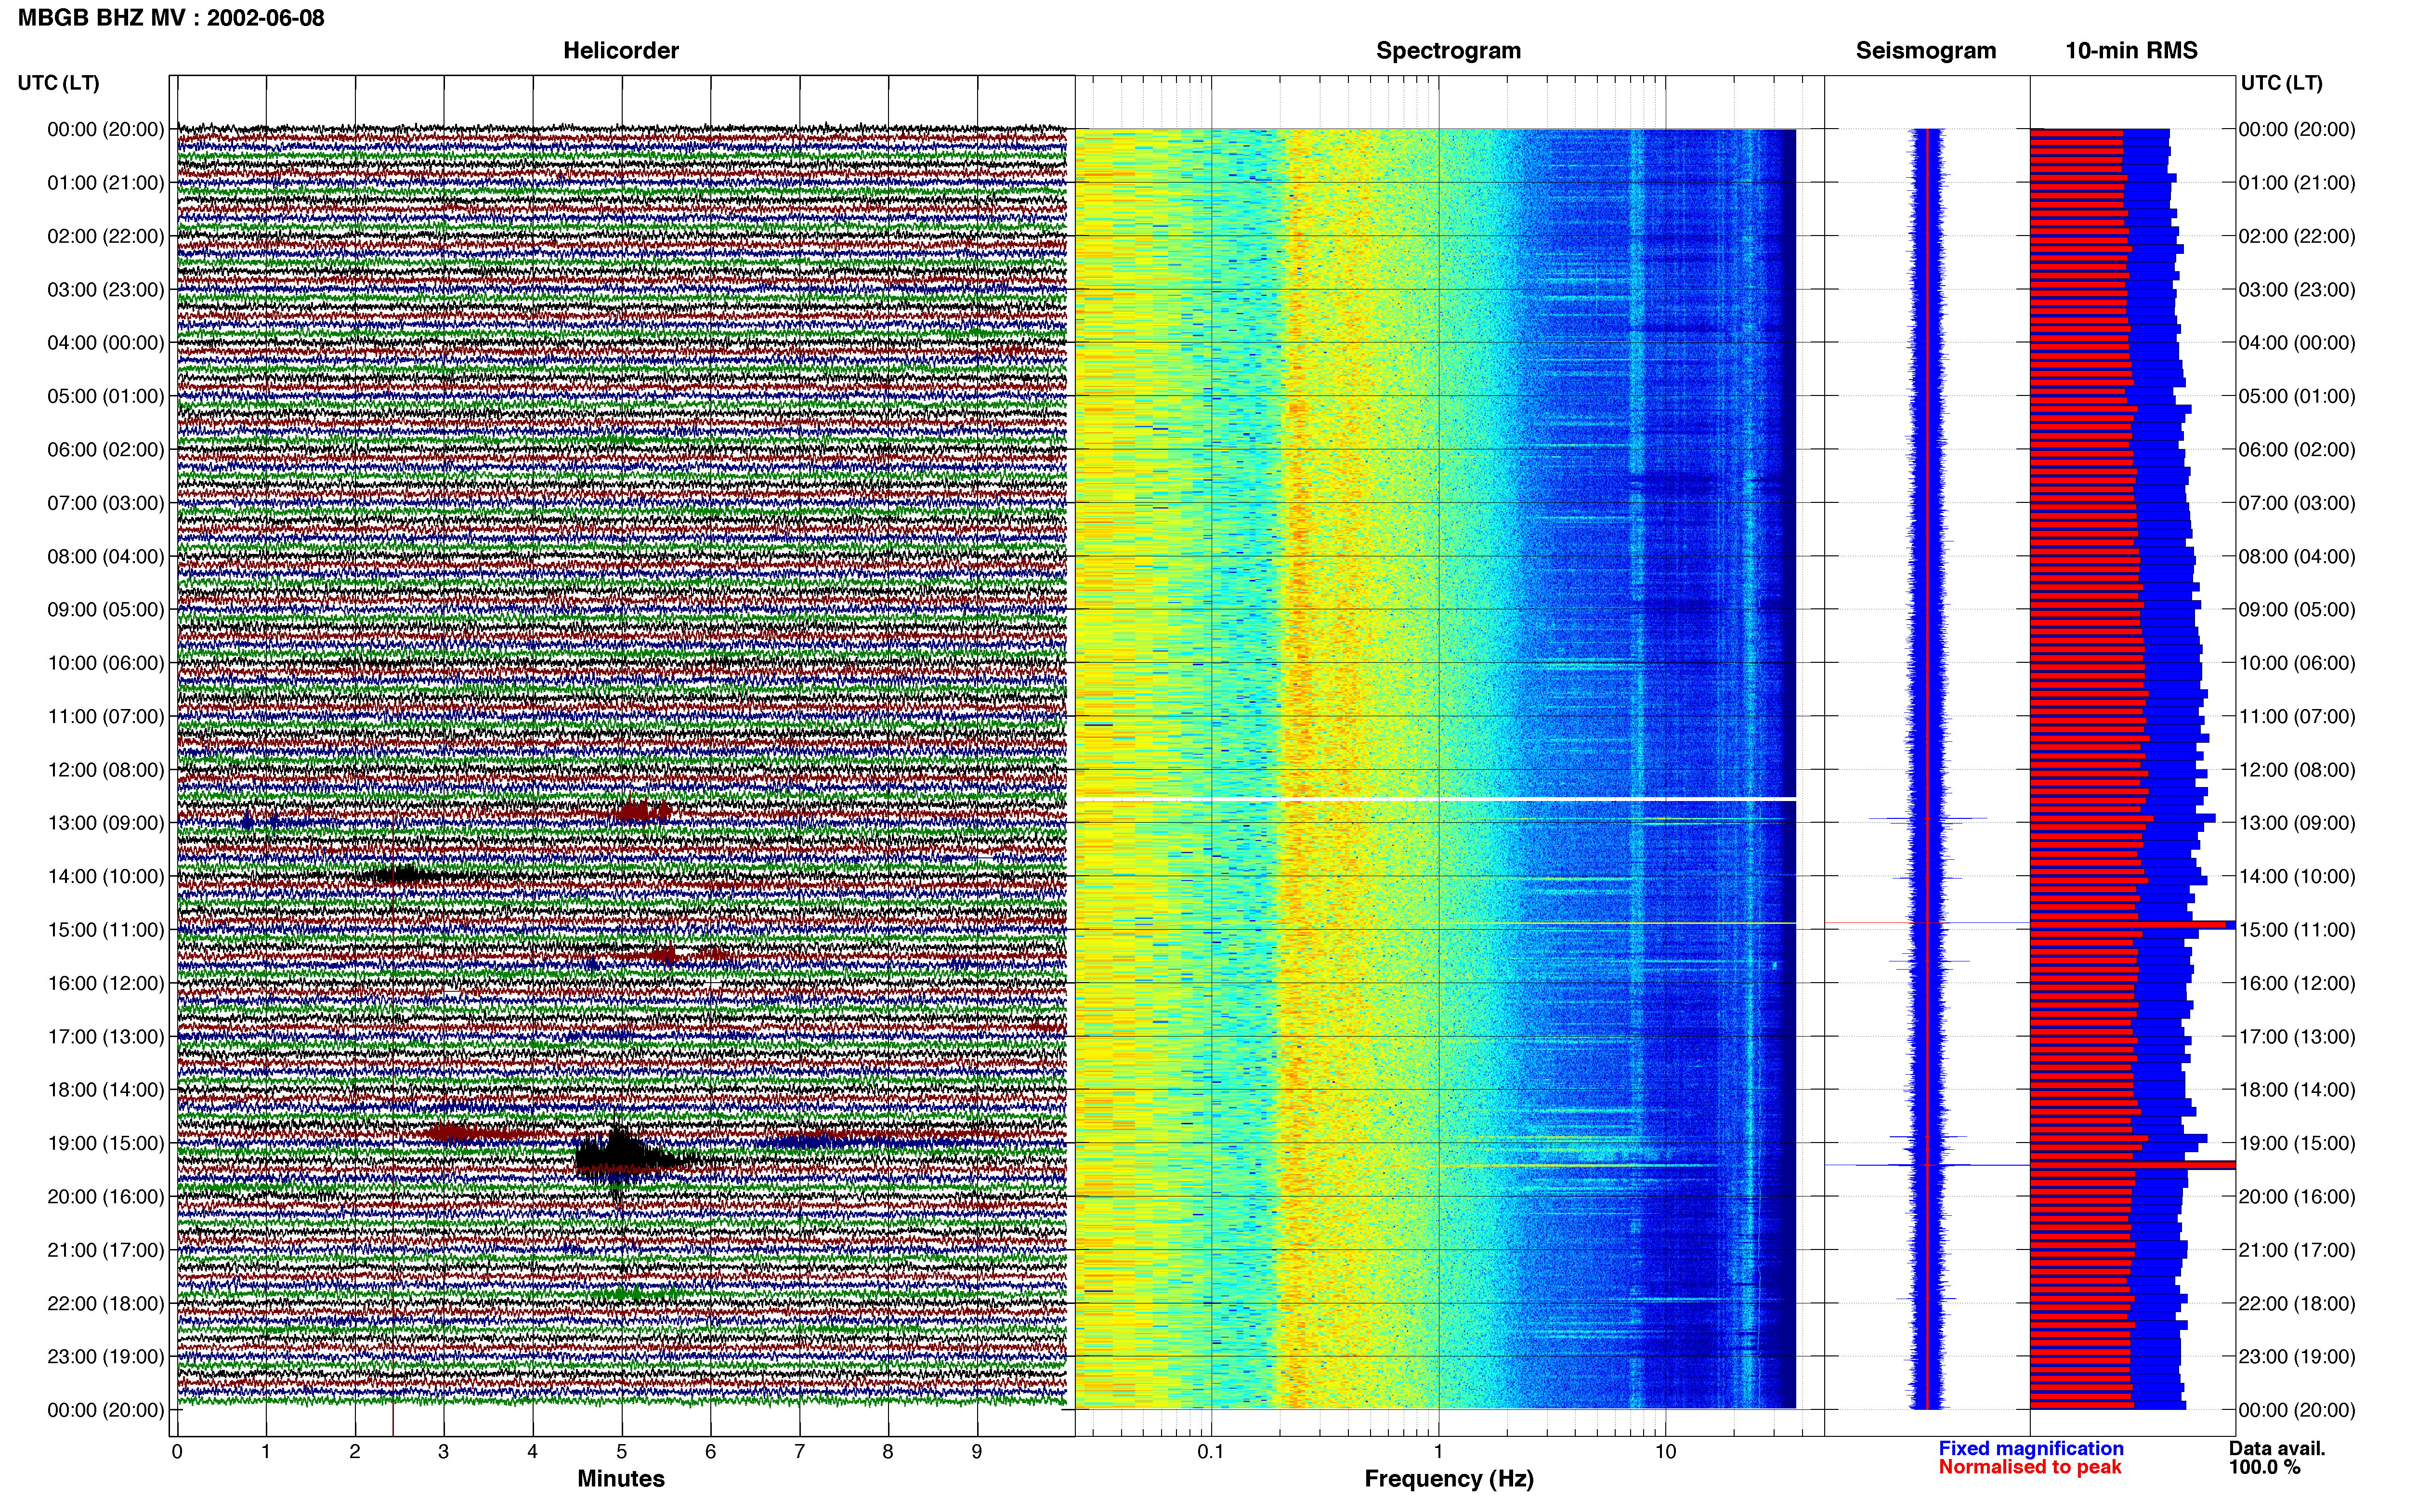This screenshot has width=2417, height=1512.
Task: Click minute tick label 7 under Helicorder
Action: (800, 1452)
